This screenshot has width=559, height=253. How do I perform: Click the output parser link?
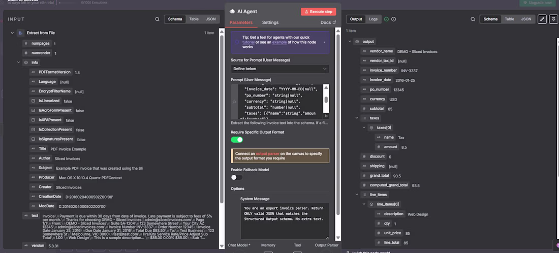[x=268, y=153]
